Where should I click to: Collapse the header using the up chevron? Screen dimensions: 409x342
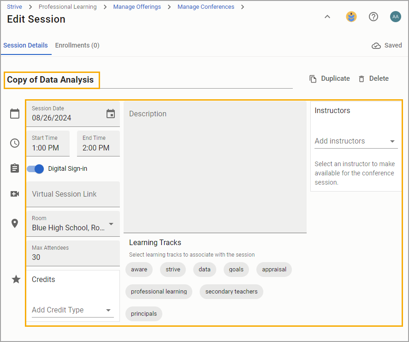click(x=327, y=17)
